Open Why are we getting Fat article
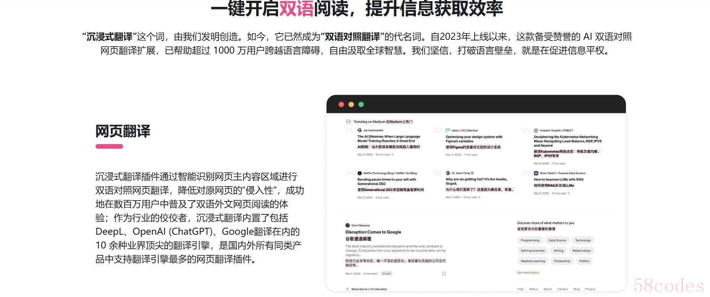Screen dimensions: 710x297 coord(476,181)
